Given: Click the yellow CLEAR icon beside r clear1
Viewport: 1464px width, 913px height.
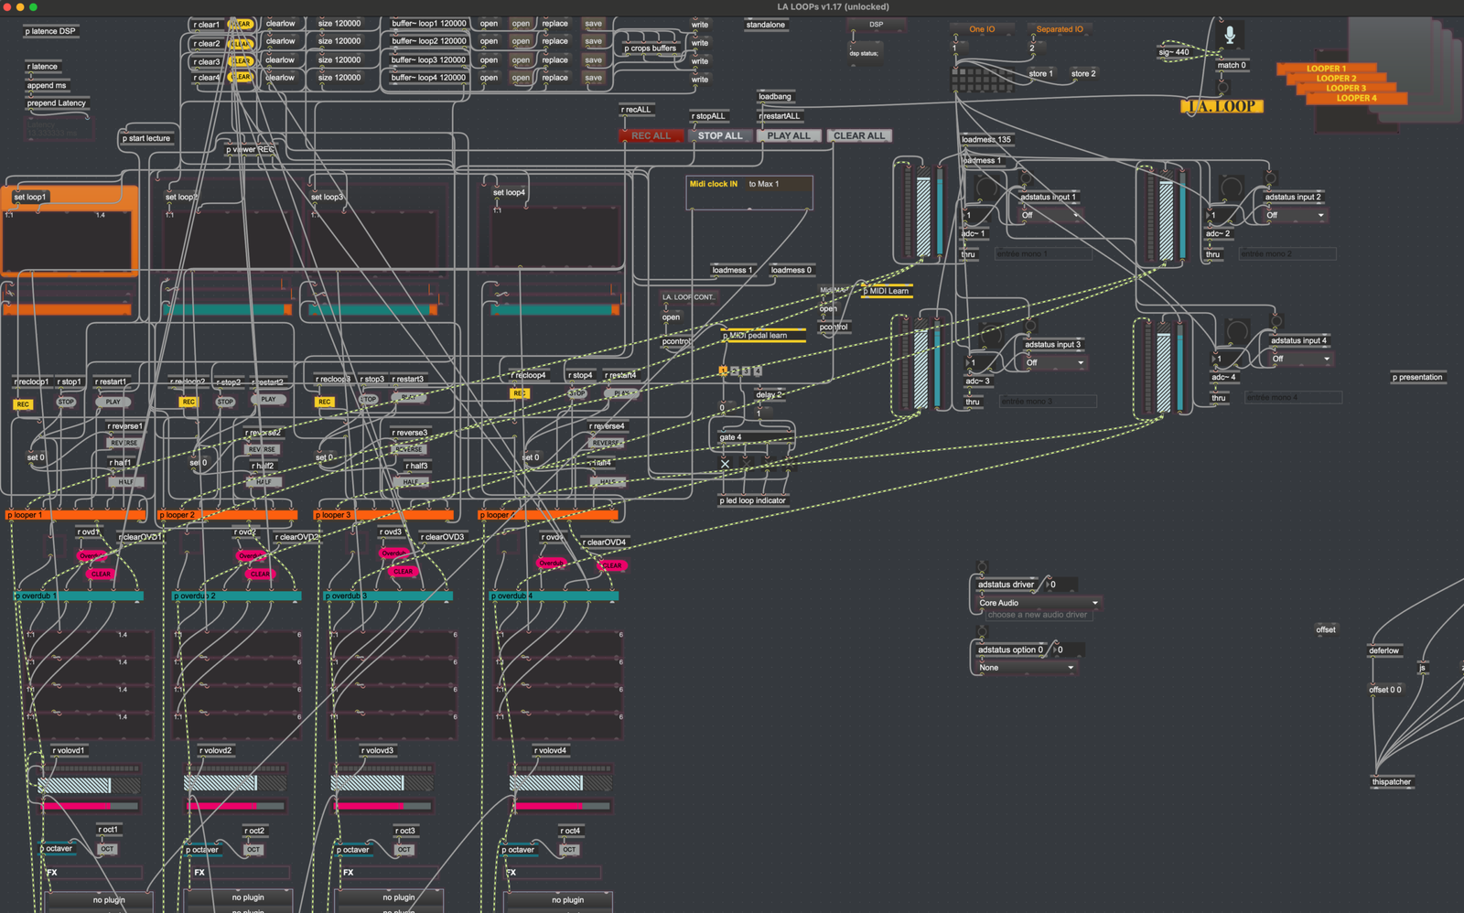Looking at the screenshot, I should (x=240, y=25).
